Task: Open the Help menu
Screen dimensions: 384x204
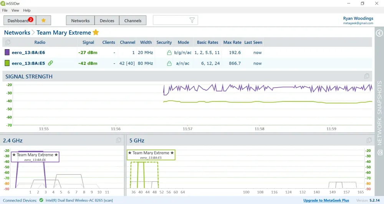Action: [27, 10]
